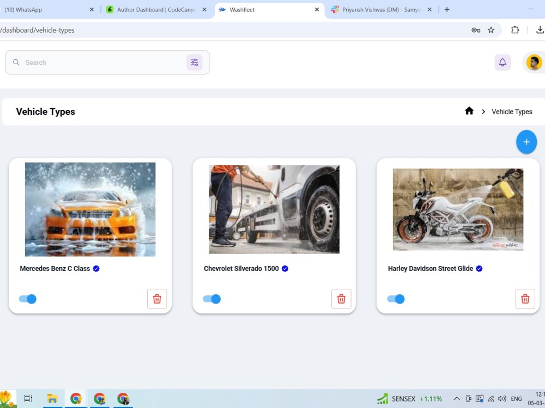Image resolution: width=545 pixels, height=408 pixels.
Task: Click the Mercedes Benz C Class title
Action: pyautogui.click(x=55, y=269)
